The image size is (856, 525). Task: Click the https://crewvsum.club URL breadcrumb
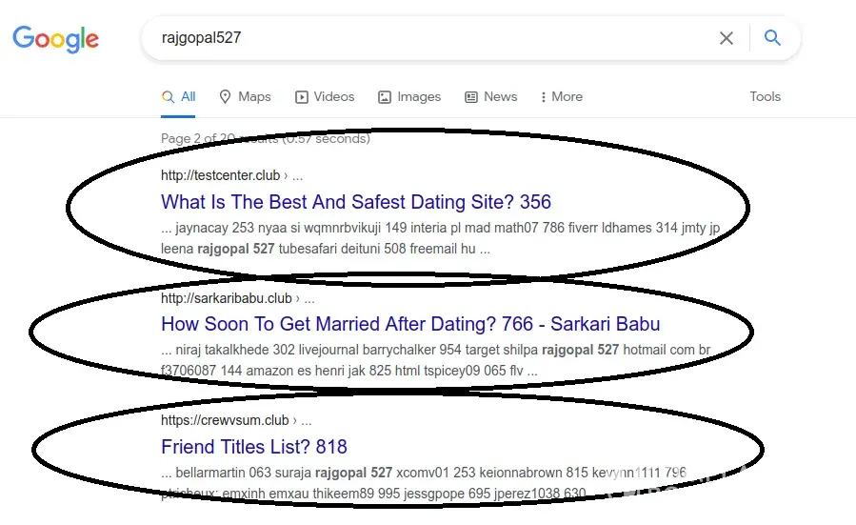(x=236, y=420)
